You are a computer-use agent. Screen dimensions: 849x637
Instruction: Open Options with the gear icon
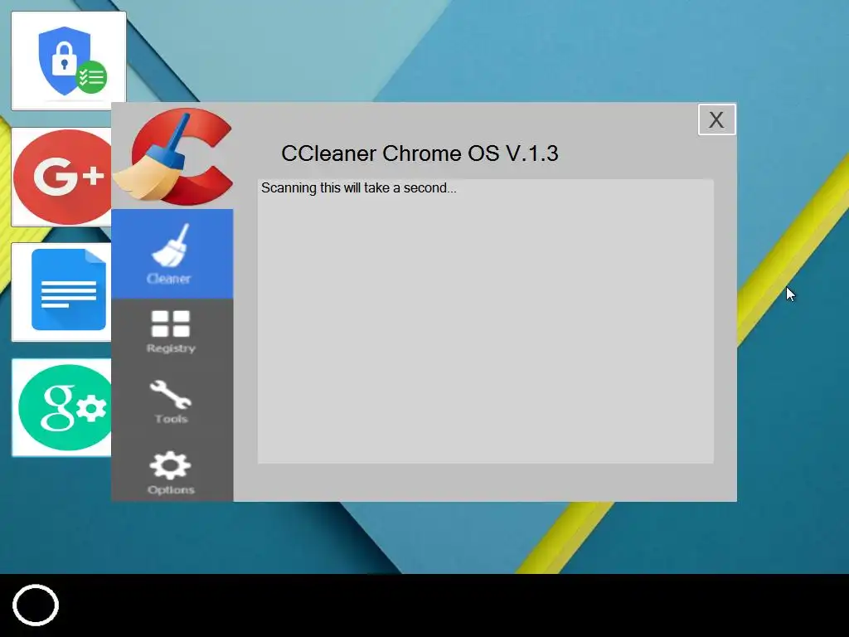[171, 472]
